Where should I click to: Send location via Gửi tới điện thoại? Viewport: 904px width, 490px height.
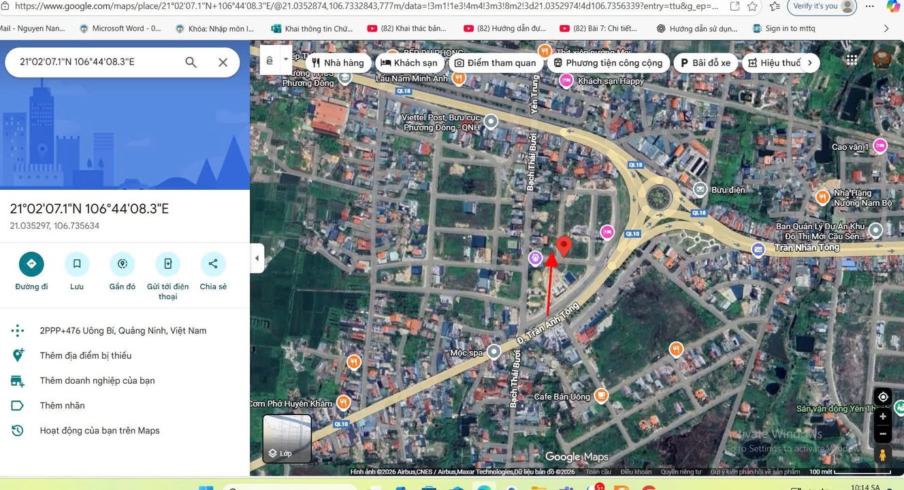coord(168,264)
